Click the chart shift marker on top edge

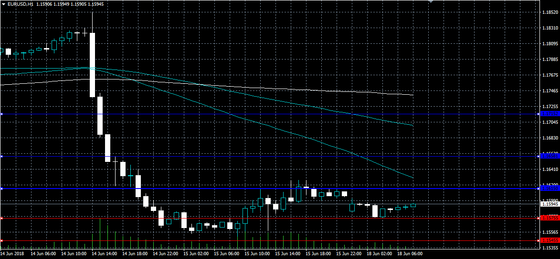[x=431, y=1]
